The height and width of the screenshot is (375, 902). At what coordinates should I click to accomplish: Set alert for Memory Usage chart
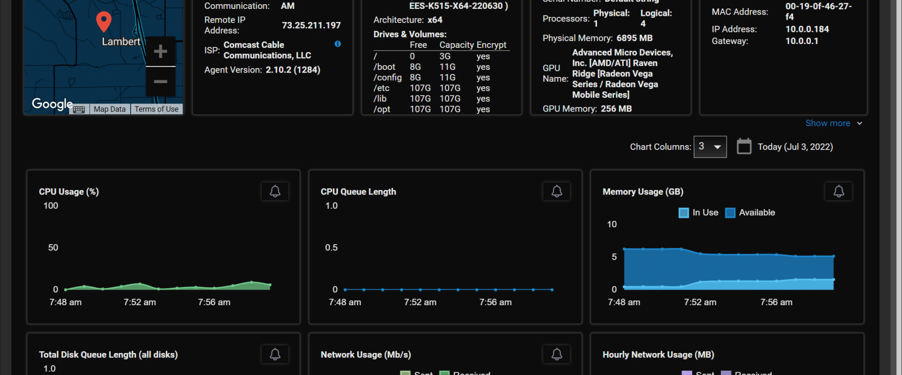tap(839, 191)
